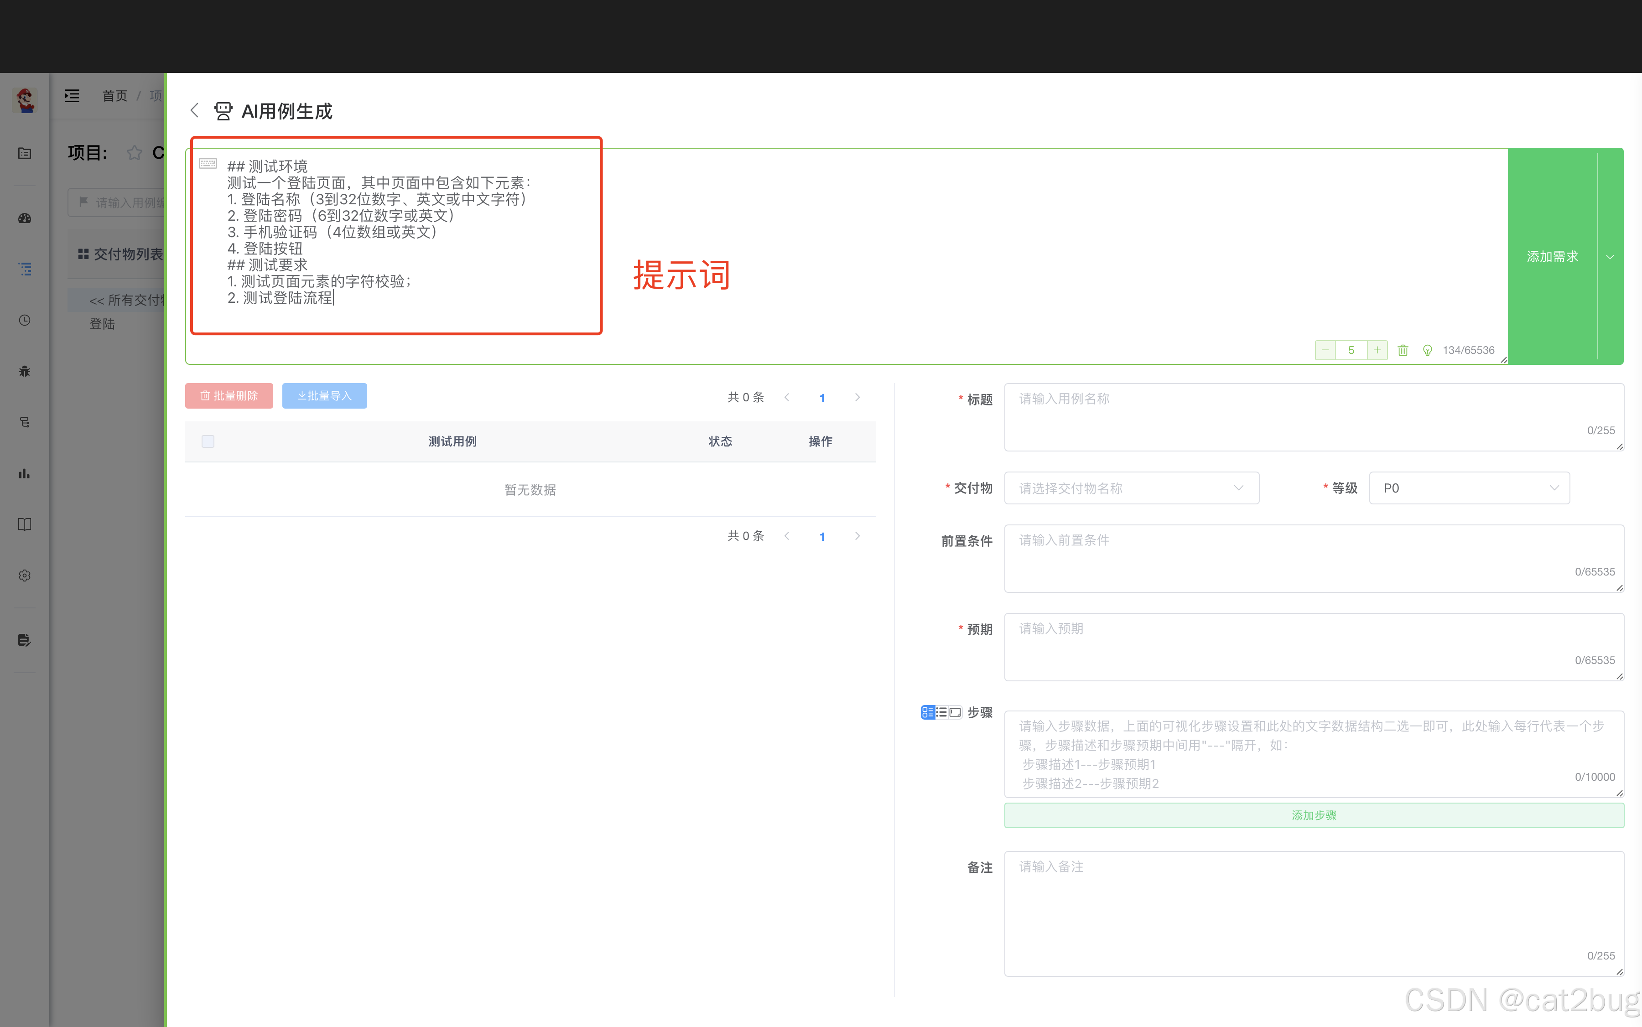Click the sidebar settings gear icon
This screenshot has height=1027, width=1642.
(x=25, y=576)
